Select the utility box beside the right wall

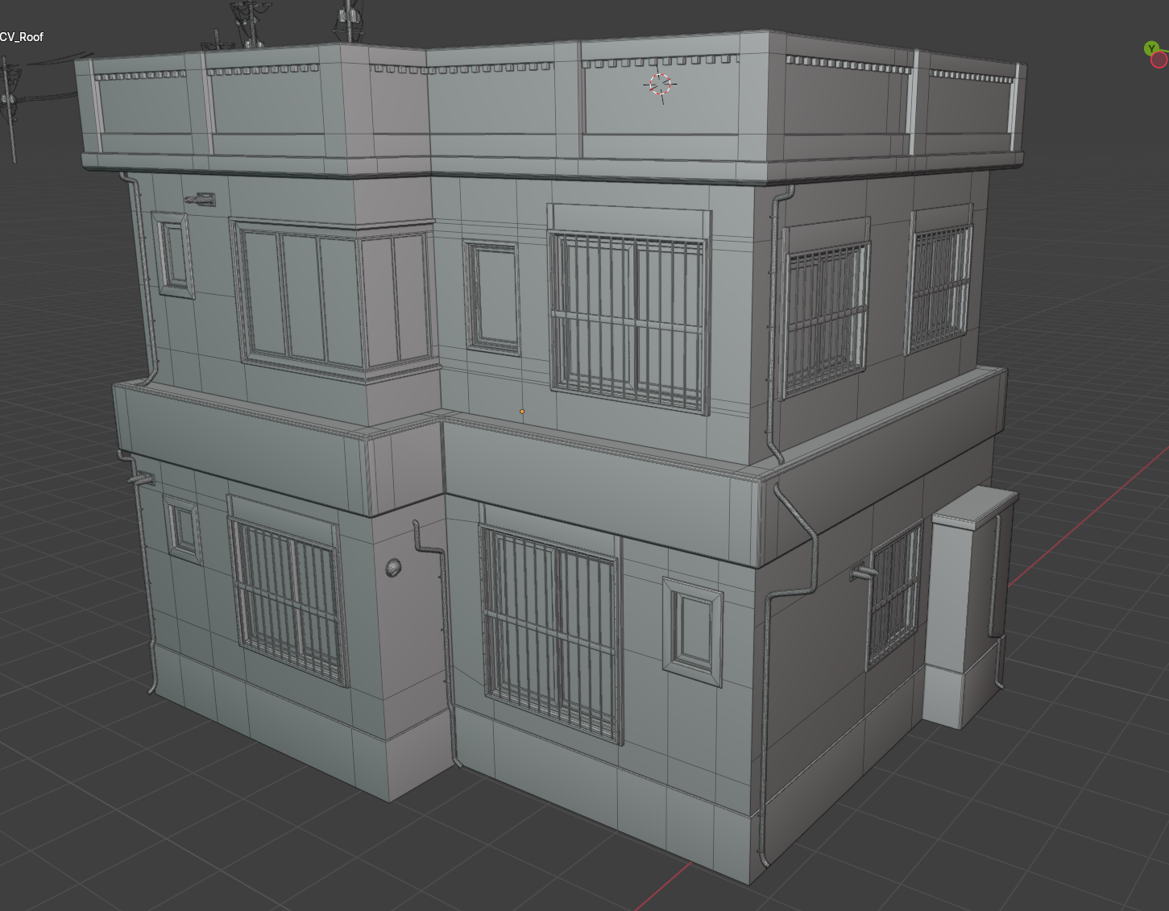click(x=968, y=607)
